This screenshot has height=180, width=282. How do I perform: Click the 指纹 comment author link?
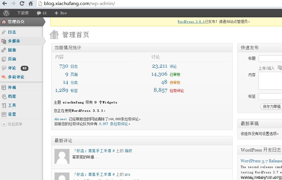128,151
